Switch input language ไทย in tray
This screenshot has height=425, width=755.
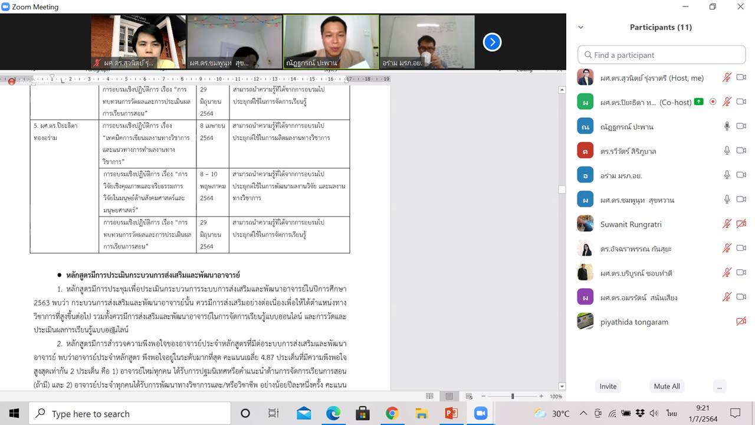point(671,413)
